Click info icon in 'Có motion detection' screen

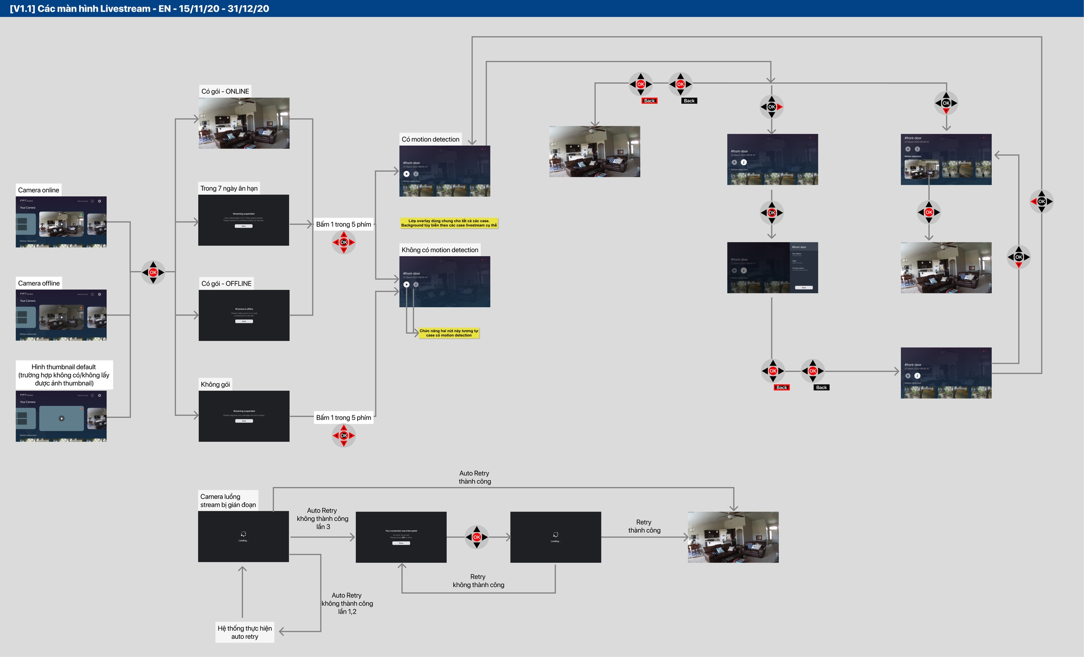[416, 174]
